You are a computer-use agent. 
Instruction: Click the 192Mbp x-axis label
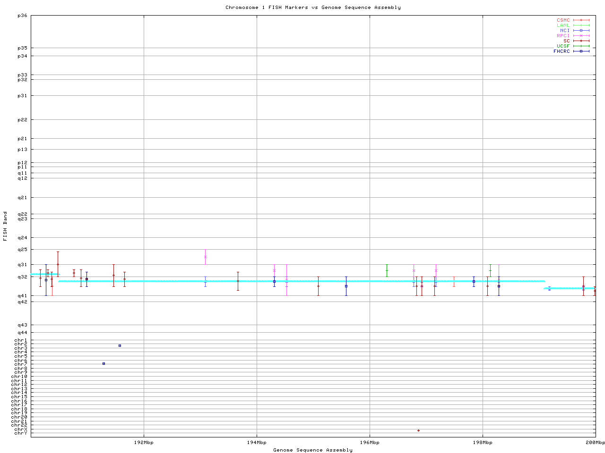pyautogui.click(x=144, y=443)
